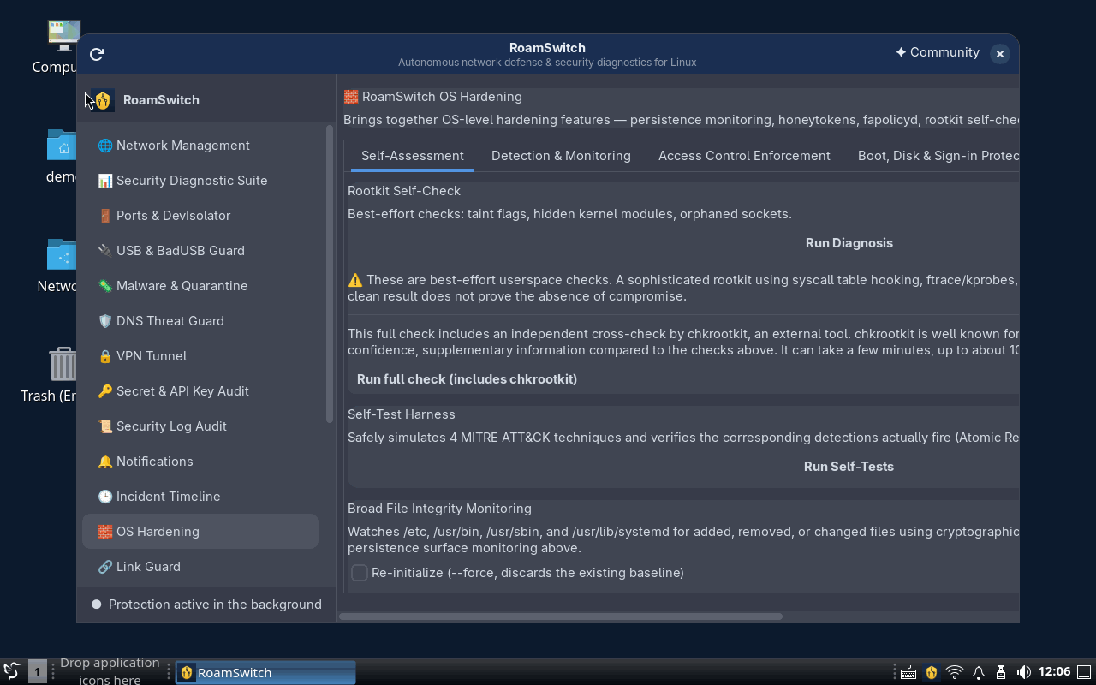Open the application menu icon in the taskbar

tap(12, 671)
